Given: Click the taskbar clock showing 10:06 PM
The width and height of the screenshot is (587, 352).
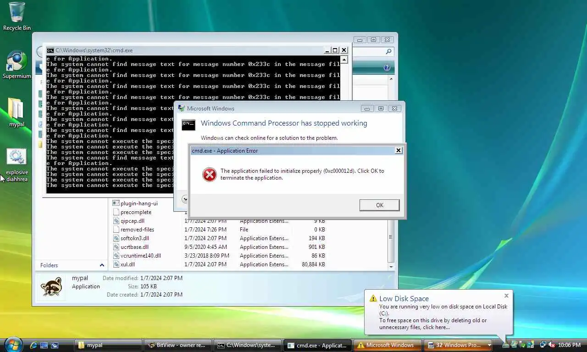Looking at the screenshot, I should click(569, 345).
